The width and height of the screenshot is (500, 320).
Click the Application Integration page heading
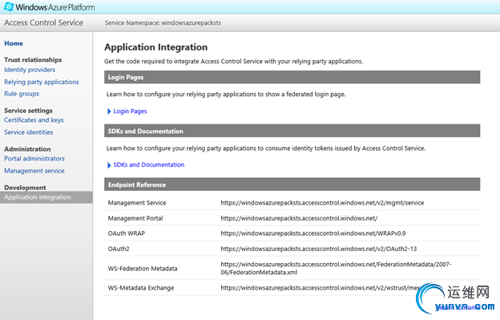point(156,47)
